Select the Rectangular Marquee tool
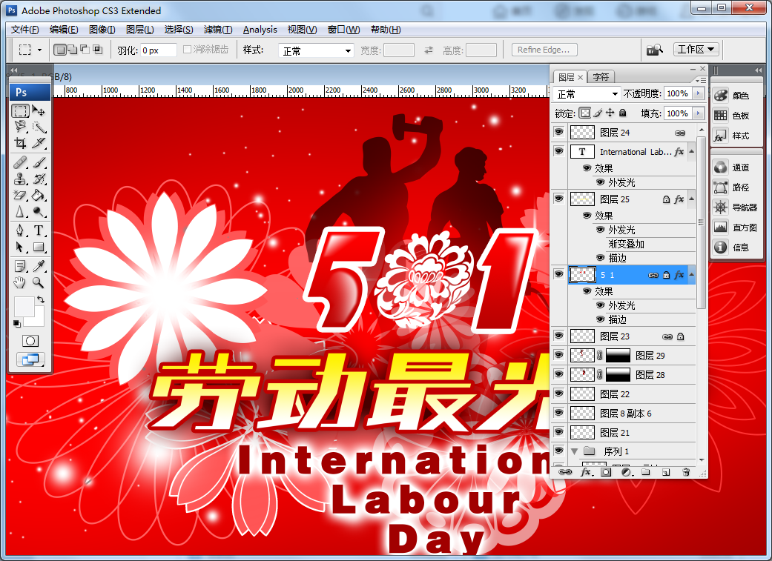The width and height of the screenshot is (772, 561). coord(20,110)
